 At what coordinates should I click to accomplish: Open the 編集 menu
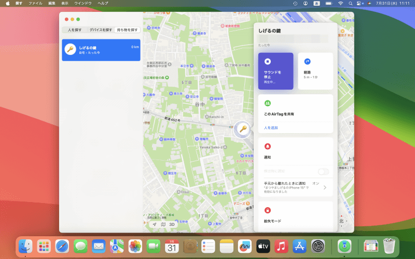52,3
